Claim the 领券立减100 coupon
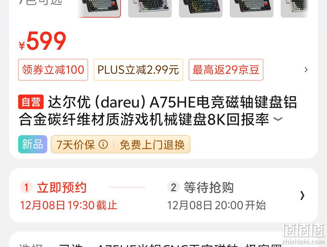 tap(53, 69)
